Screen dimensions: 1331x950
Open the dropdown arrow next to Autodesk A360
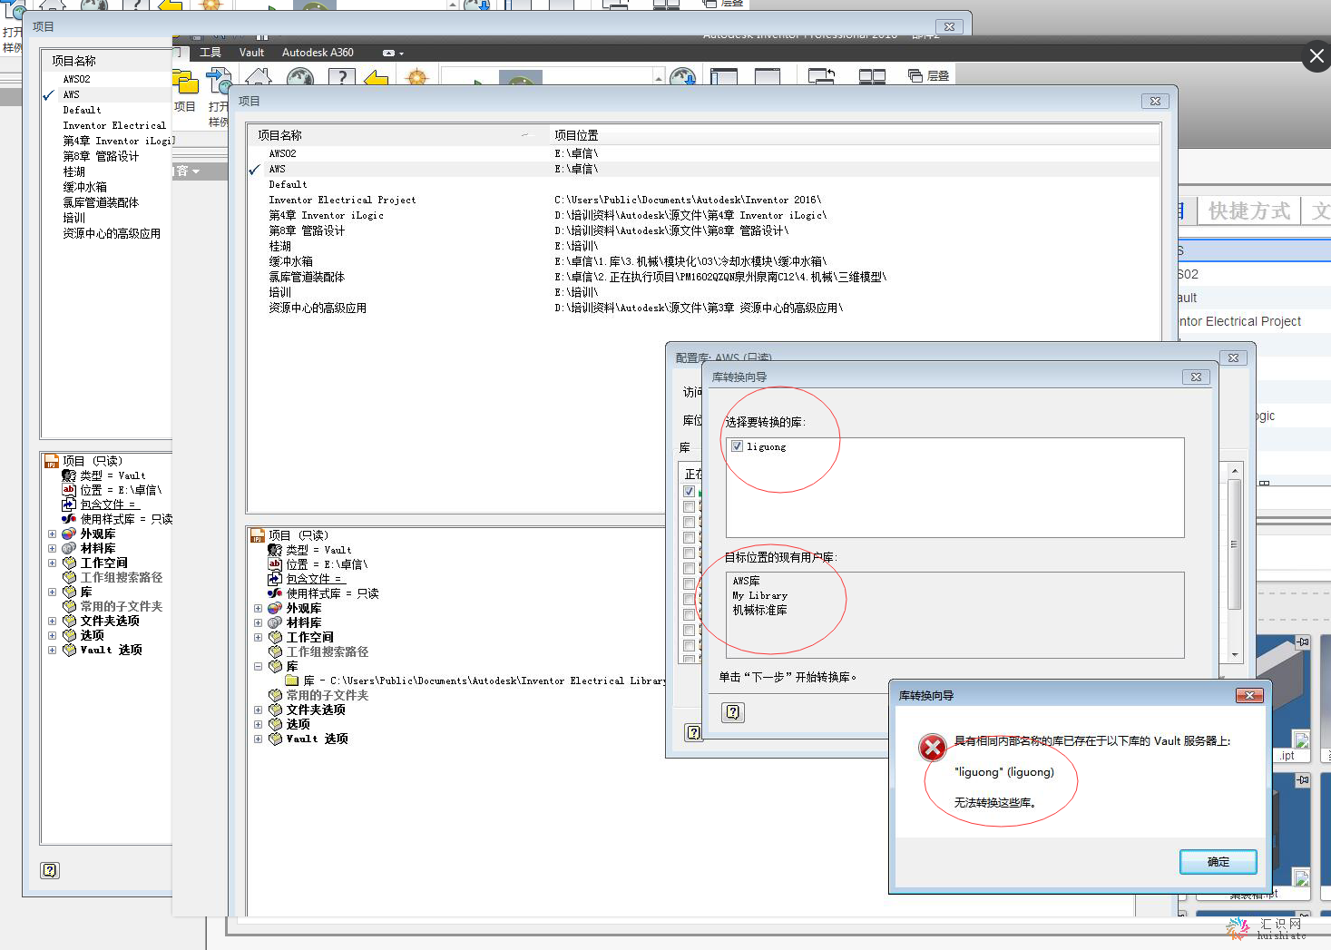[x=401, y=54]
